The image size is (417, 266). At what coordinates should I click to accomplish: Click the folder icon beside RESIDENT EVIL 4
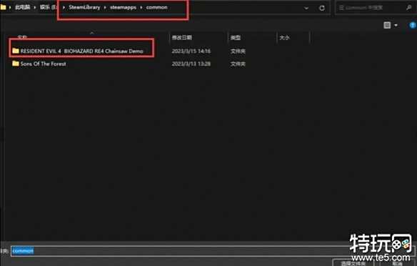pos(16,50)
